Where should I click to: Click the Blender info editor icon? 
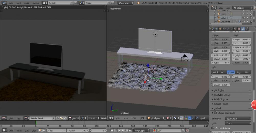pos(4,3)
